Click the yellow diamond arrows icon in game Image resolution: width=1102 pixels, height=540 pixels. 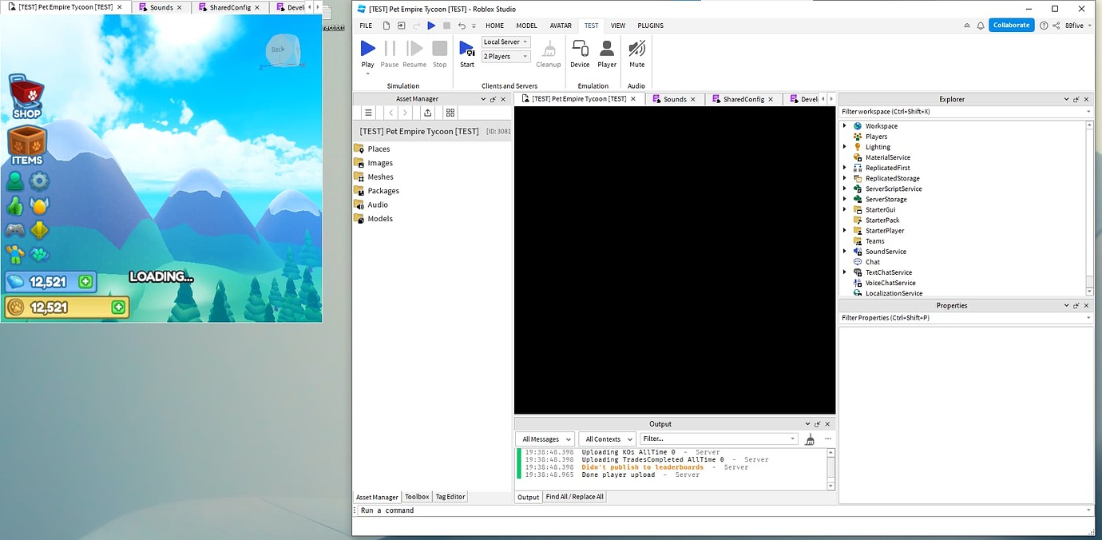click(39, 231)
